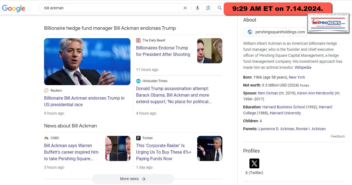Open Hindustan Times 'Donald Trump assassination attempt' article

174,95
